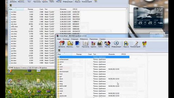Open Найти search in minecraft.jar window
The image size is (174, 98).
[x=100, y=44]
